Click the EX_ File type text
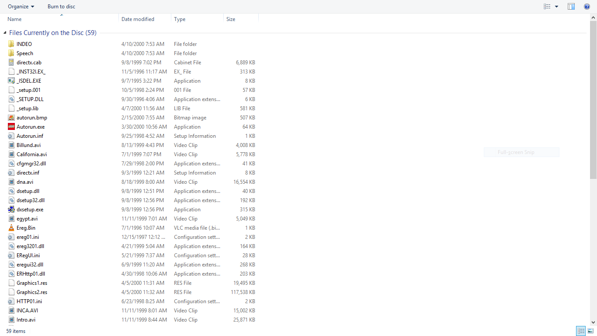Screen dimensions: 597x336 (x=183, y=71)
